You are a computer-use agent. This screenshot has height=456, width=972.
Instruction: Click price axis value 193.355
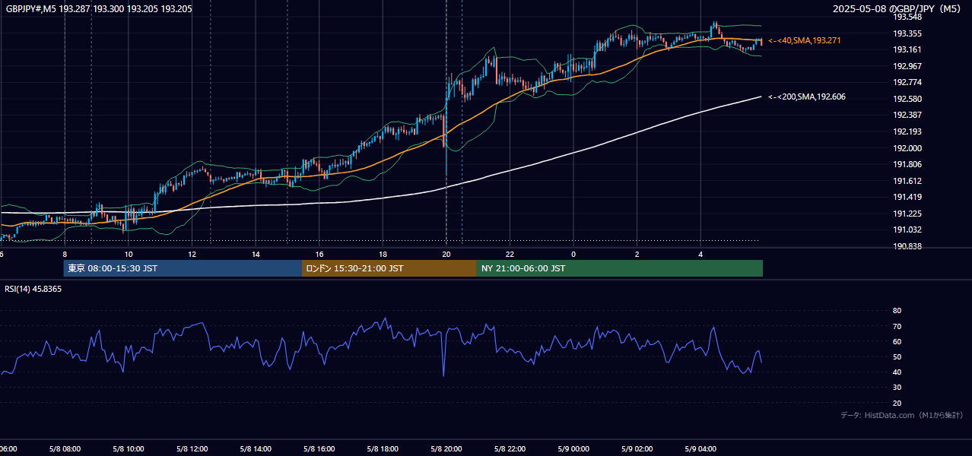click(x=907, y=33)
